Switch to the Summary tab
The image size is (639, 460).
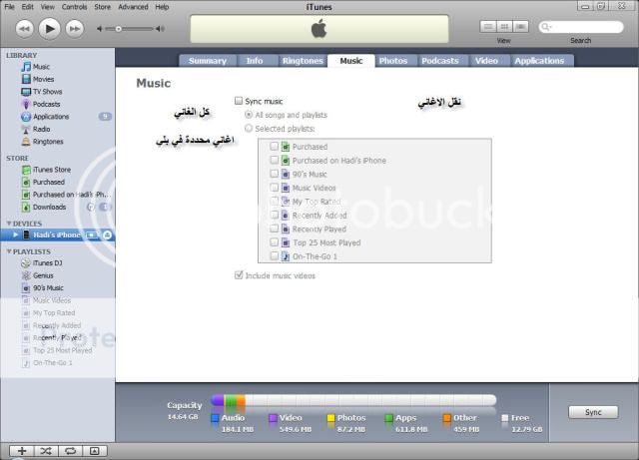(208, 61)
